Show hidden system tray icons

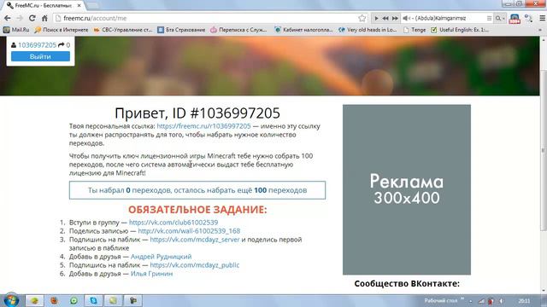pos(471,301)
